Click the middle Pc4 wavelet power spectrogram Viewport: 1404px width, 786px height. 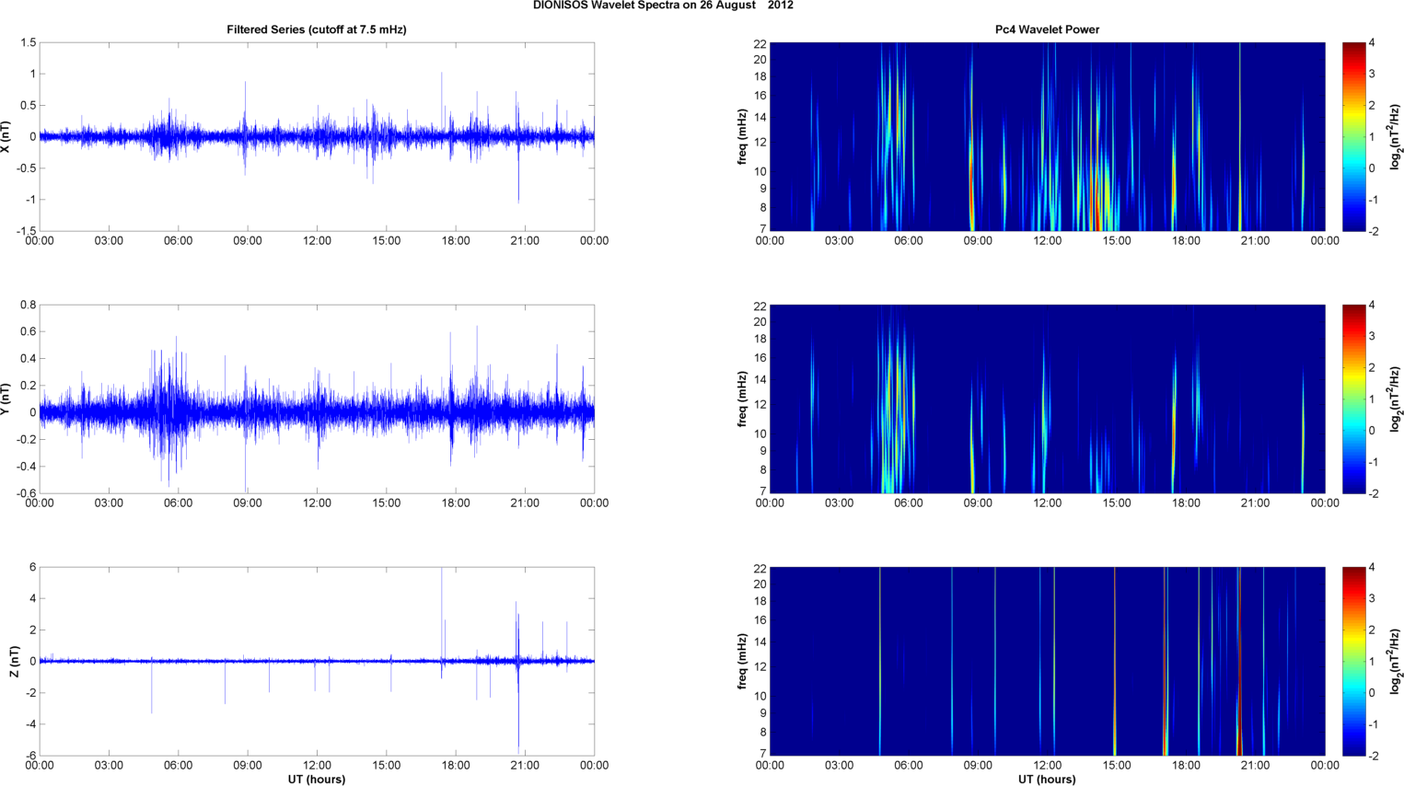coord(1047,399)
